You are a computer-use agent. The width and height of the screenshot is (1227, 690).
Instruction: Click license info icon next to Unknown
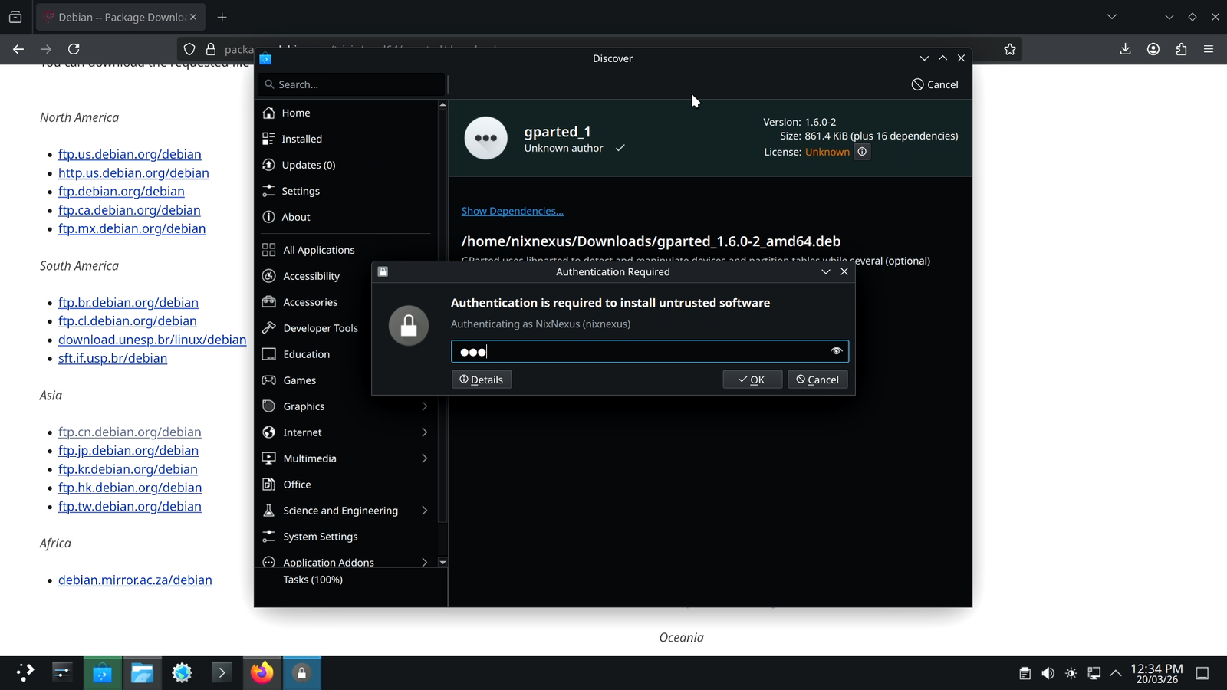(862, 152)
